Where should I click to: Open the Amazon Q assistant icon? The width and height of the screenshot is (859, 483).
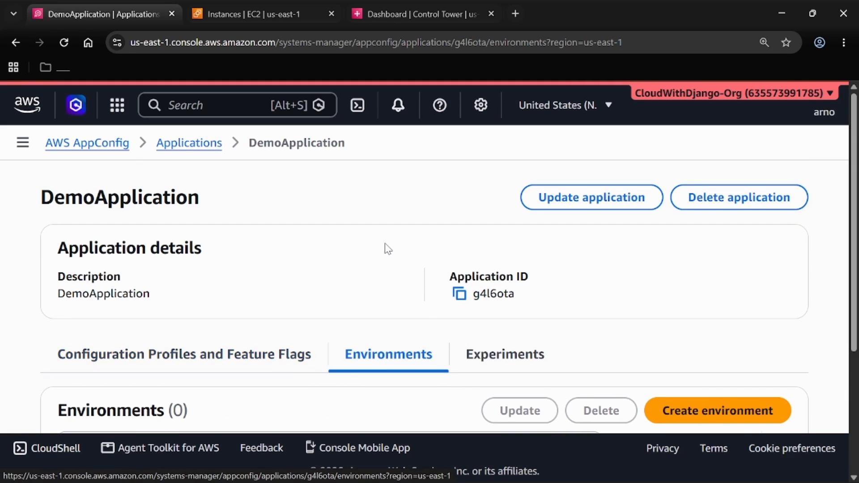click(x=76, y=105)
